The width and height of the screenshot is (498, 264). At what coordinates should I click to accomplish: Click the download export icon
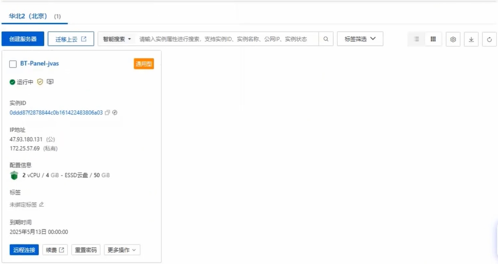pyautogui.click(x=471, y=39)
